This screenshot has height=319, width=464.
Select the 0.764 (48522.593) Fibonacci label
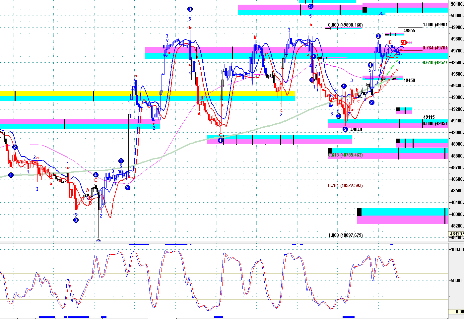point(345,185)
